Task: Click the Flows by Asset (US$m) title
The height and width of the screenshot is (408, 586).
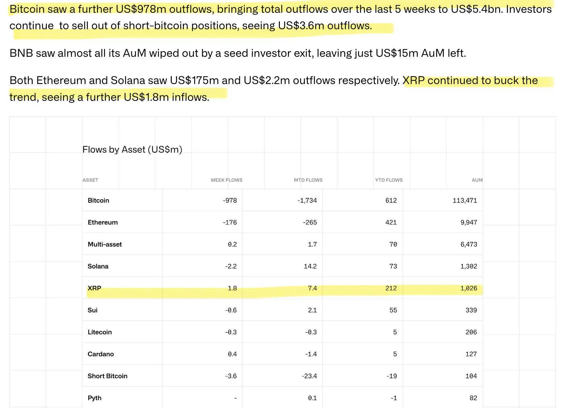Action: coord(132,150)
